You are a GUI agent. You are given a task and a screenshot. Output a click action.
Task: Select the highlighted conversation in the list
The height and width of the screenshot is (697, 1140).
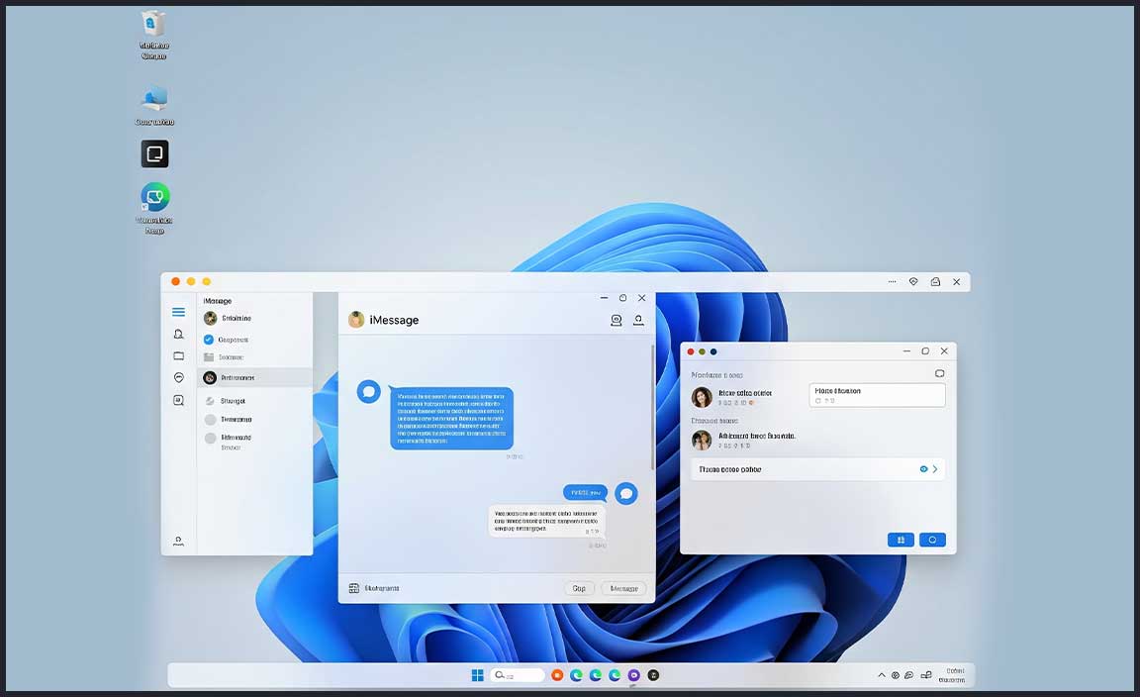click(254, 377)
